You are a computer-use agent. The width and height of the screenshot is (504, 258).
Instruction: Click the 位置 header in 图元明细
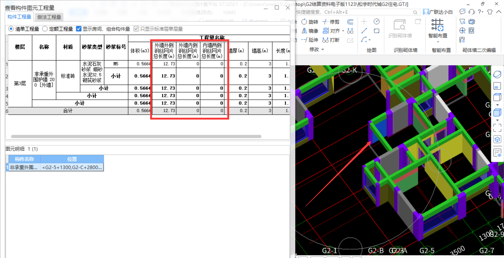72,159
